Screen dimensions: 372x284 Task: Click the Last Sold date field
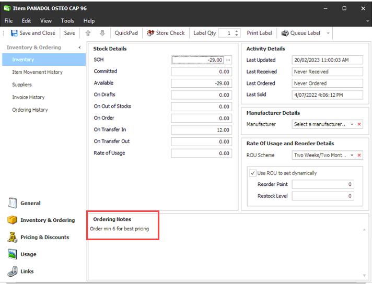click(x=328, y=95)
